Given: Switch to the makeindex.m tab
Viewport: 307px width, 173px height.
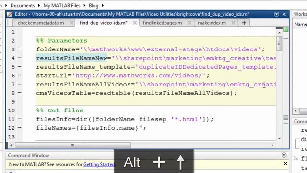Looking at the screenshot, I should point(212,23).
